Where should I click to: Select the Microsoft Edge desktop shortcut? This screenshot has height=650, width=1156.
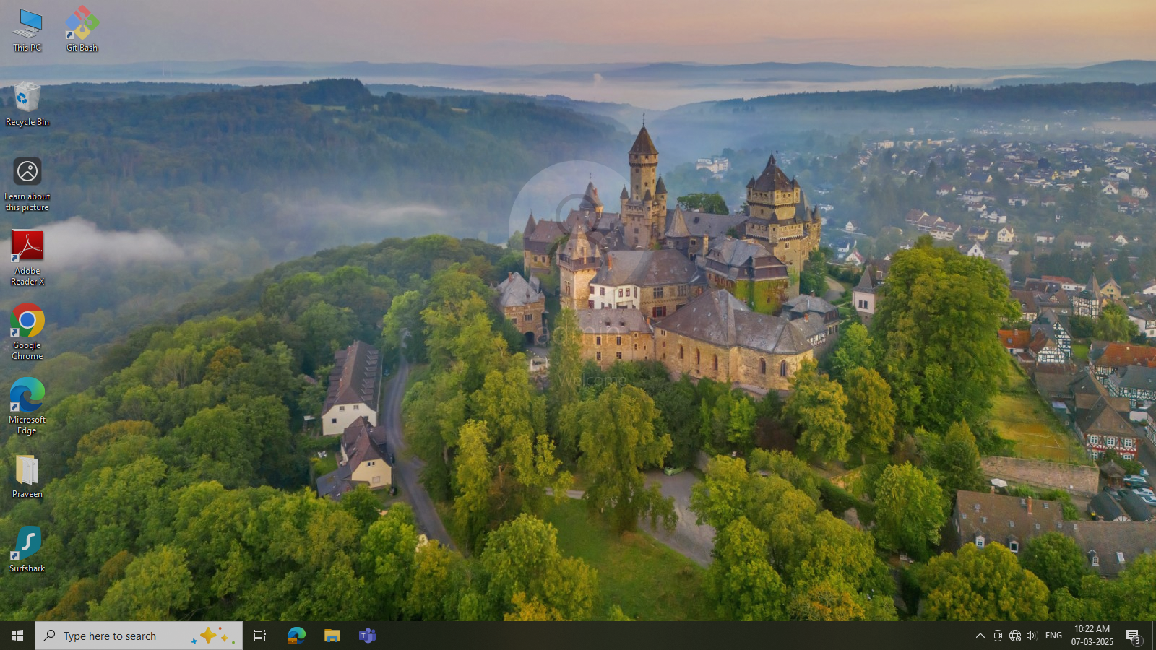27,406
